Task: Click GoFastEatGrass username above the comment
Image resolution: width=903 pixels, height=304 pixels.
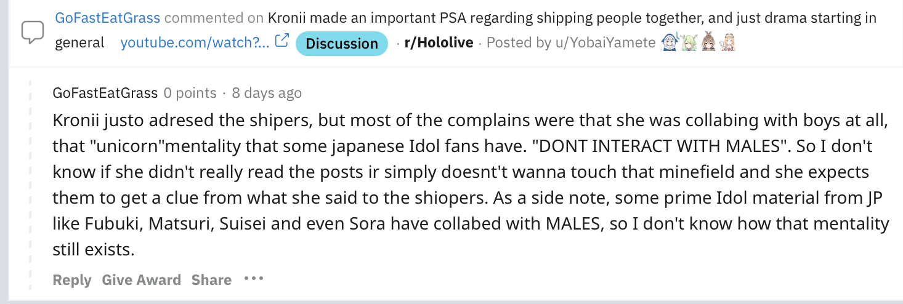Action: point(105,93)
